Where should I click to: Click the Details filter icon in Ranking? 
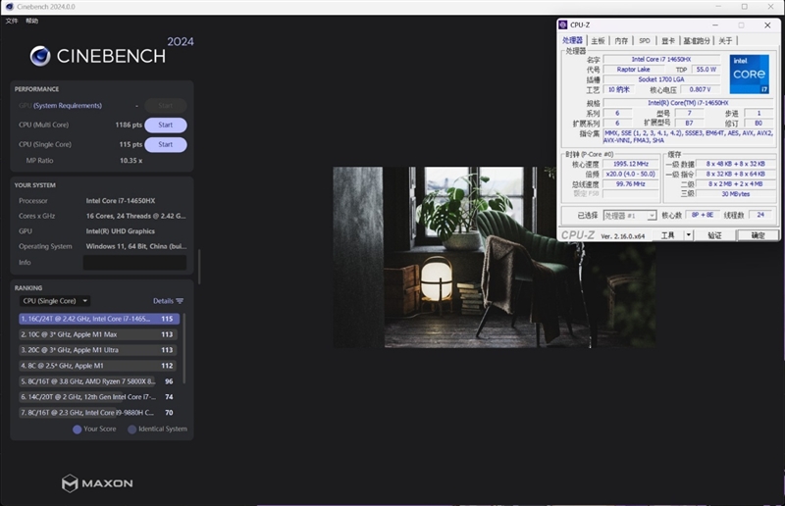[x=180, y=301]
